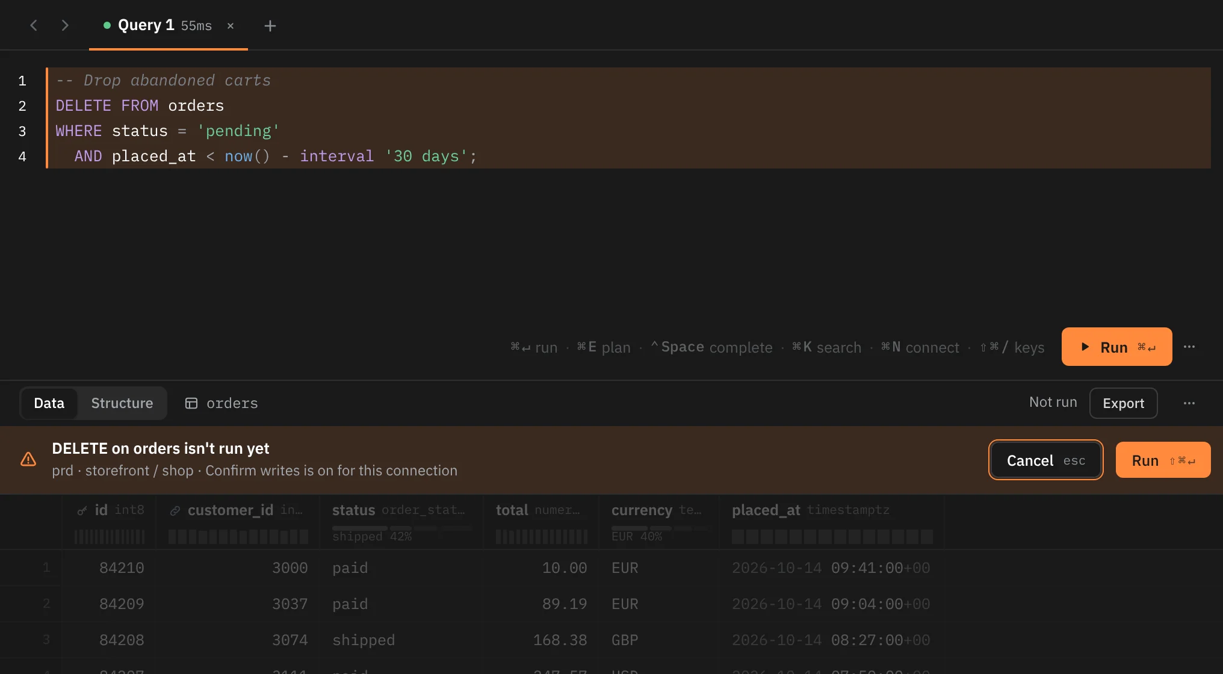
Task: Select placed_at cell 09:41:00
Action: tap(831, 567)
